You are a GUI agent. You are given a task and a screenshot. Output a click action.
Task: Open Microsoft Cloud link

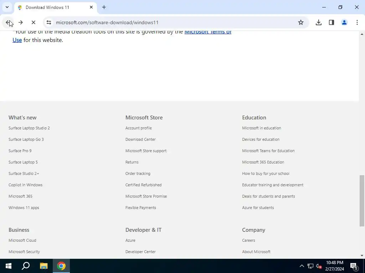click(x=22, y=240)
